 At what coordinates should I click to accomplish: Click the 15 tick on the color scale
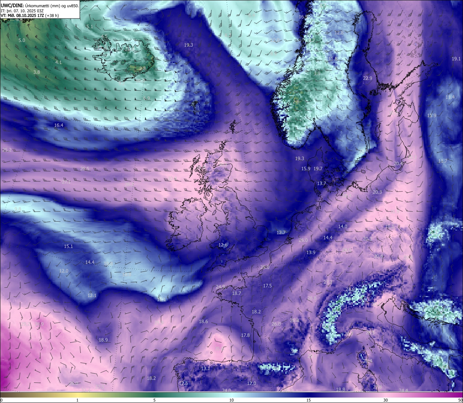309,400
